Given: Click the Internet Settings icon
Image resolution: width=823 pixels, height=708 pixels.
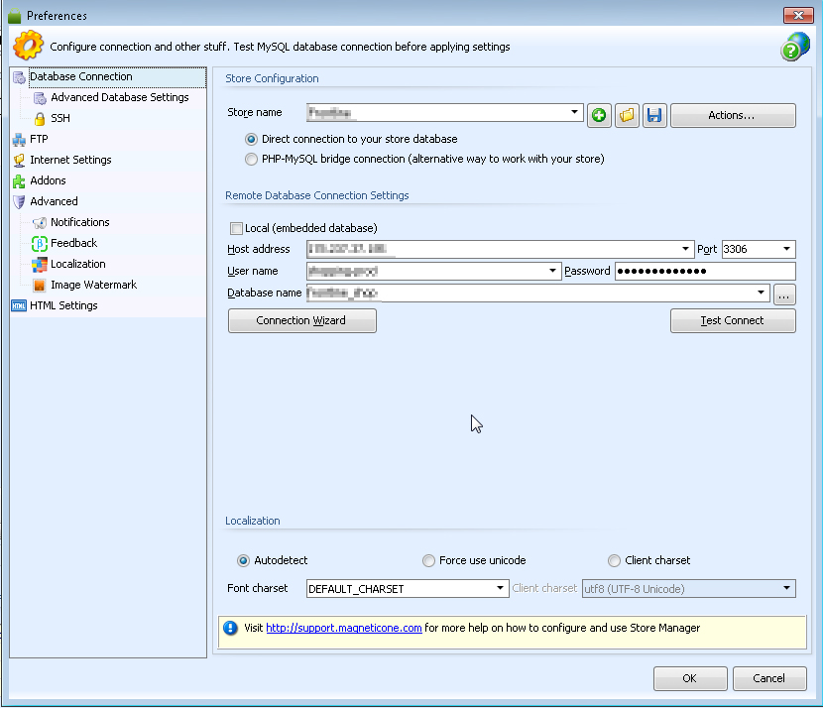Looking at the screenshot, I should click(x=19, y=160).
